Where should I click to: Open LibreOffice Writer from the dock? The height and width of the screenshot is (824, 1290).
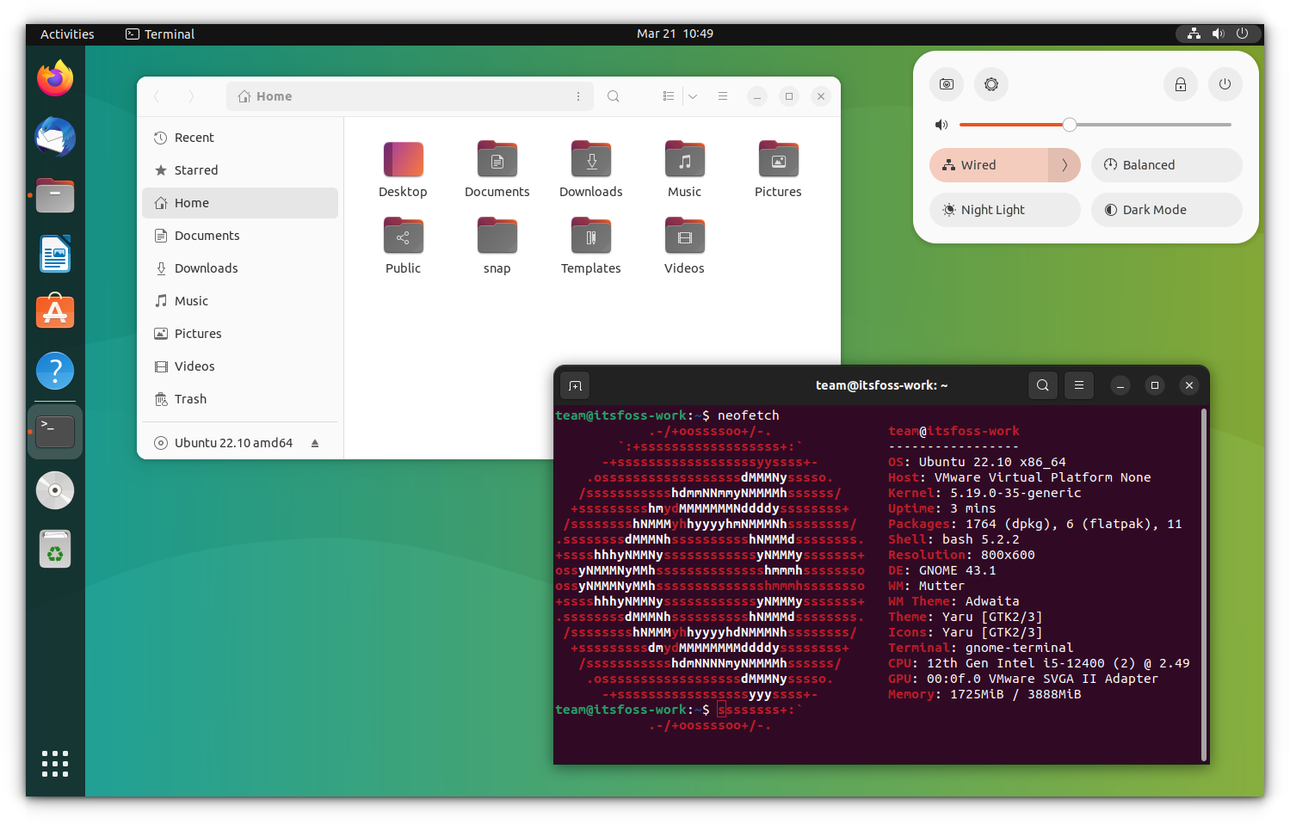click(55, 254)
